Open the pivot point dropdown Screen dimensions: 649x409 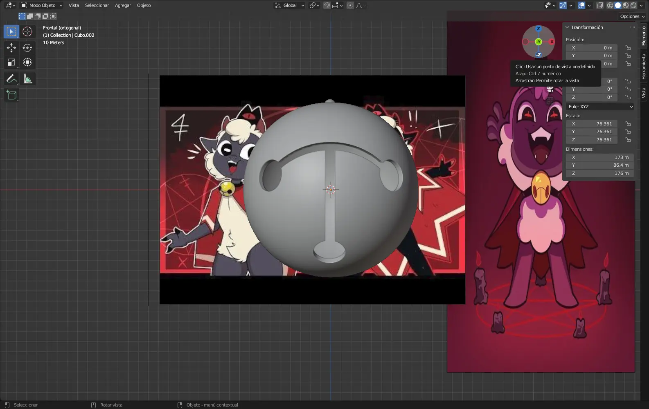314,5
